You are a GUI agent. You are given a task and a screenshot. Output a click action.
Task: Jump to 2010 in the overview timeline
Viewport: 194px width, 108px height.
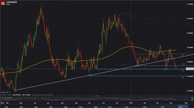coord(110,107)
